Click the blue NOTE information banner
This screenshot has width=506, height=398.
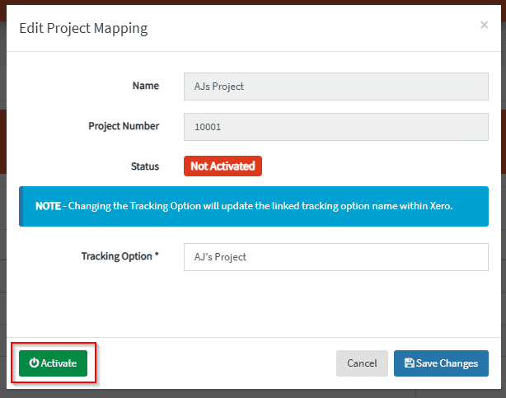(x=253, y=206)
